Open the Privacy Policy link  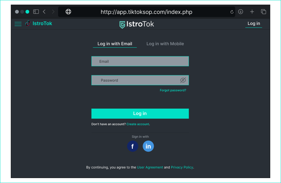point(182,167)
